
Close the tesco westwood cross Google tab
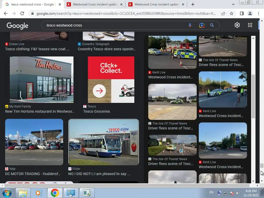(x=60, y=4)
